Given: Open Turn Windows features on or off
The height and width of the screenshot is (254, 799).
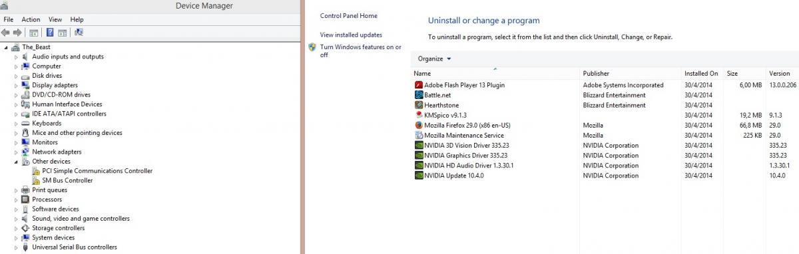Looking at the screenshot, I should tap(361, 51).
